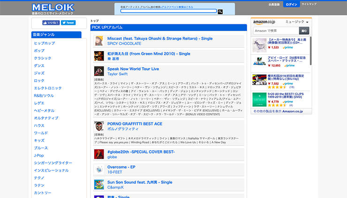Select the ロック genre
347x198 pixels.
[x=39, y=81]
